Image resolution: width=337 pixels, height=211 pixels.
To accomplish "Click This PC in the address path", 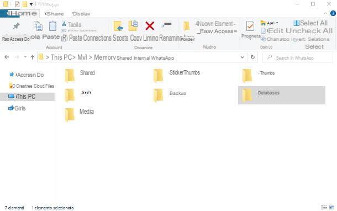I will [61, 57].
